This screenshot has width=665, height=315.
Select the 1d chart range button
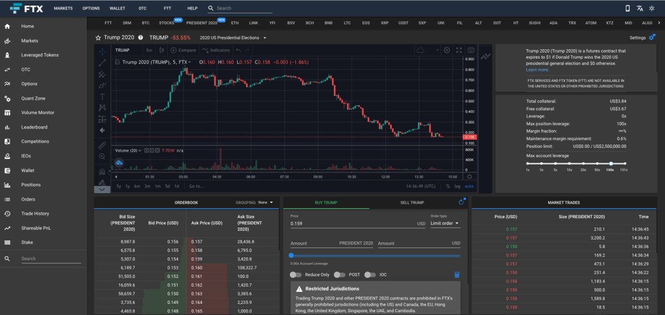[177, 186]
